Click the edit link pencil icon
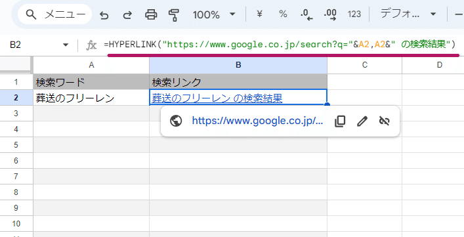The height and width of the screenshot is (237, 464). pos(362,121)
